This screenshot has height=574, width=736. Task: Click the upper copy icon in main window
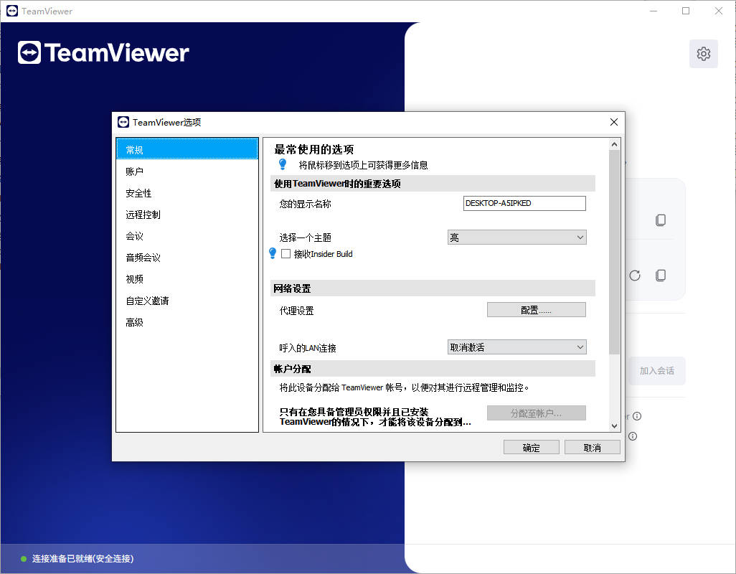tap(661, 220)
